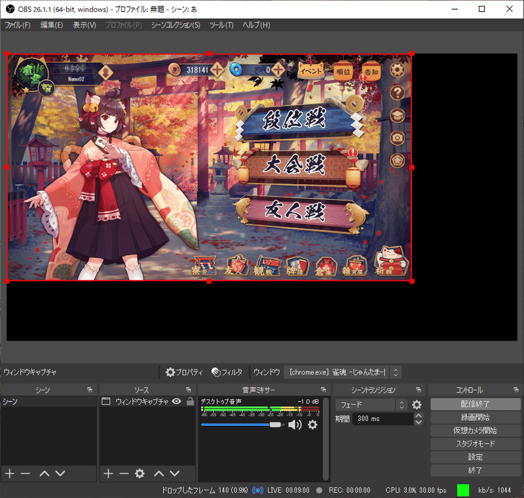Screen dimensions: 524x498
Task: Open the ウィンドウ chrome.exe selection dropdown
Action: [342, 372]
